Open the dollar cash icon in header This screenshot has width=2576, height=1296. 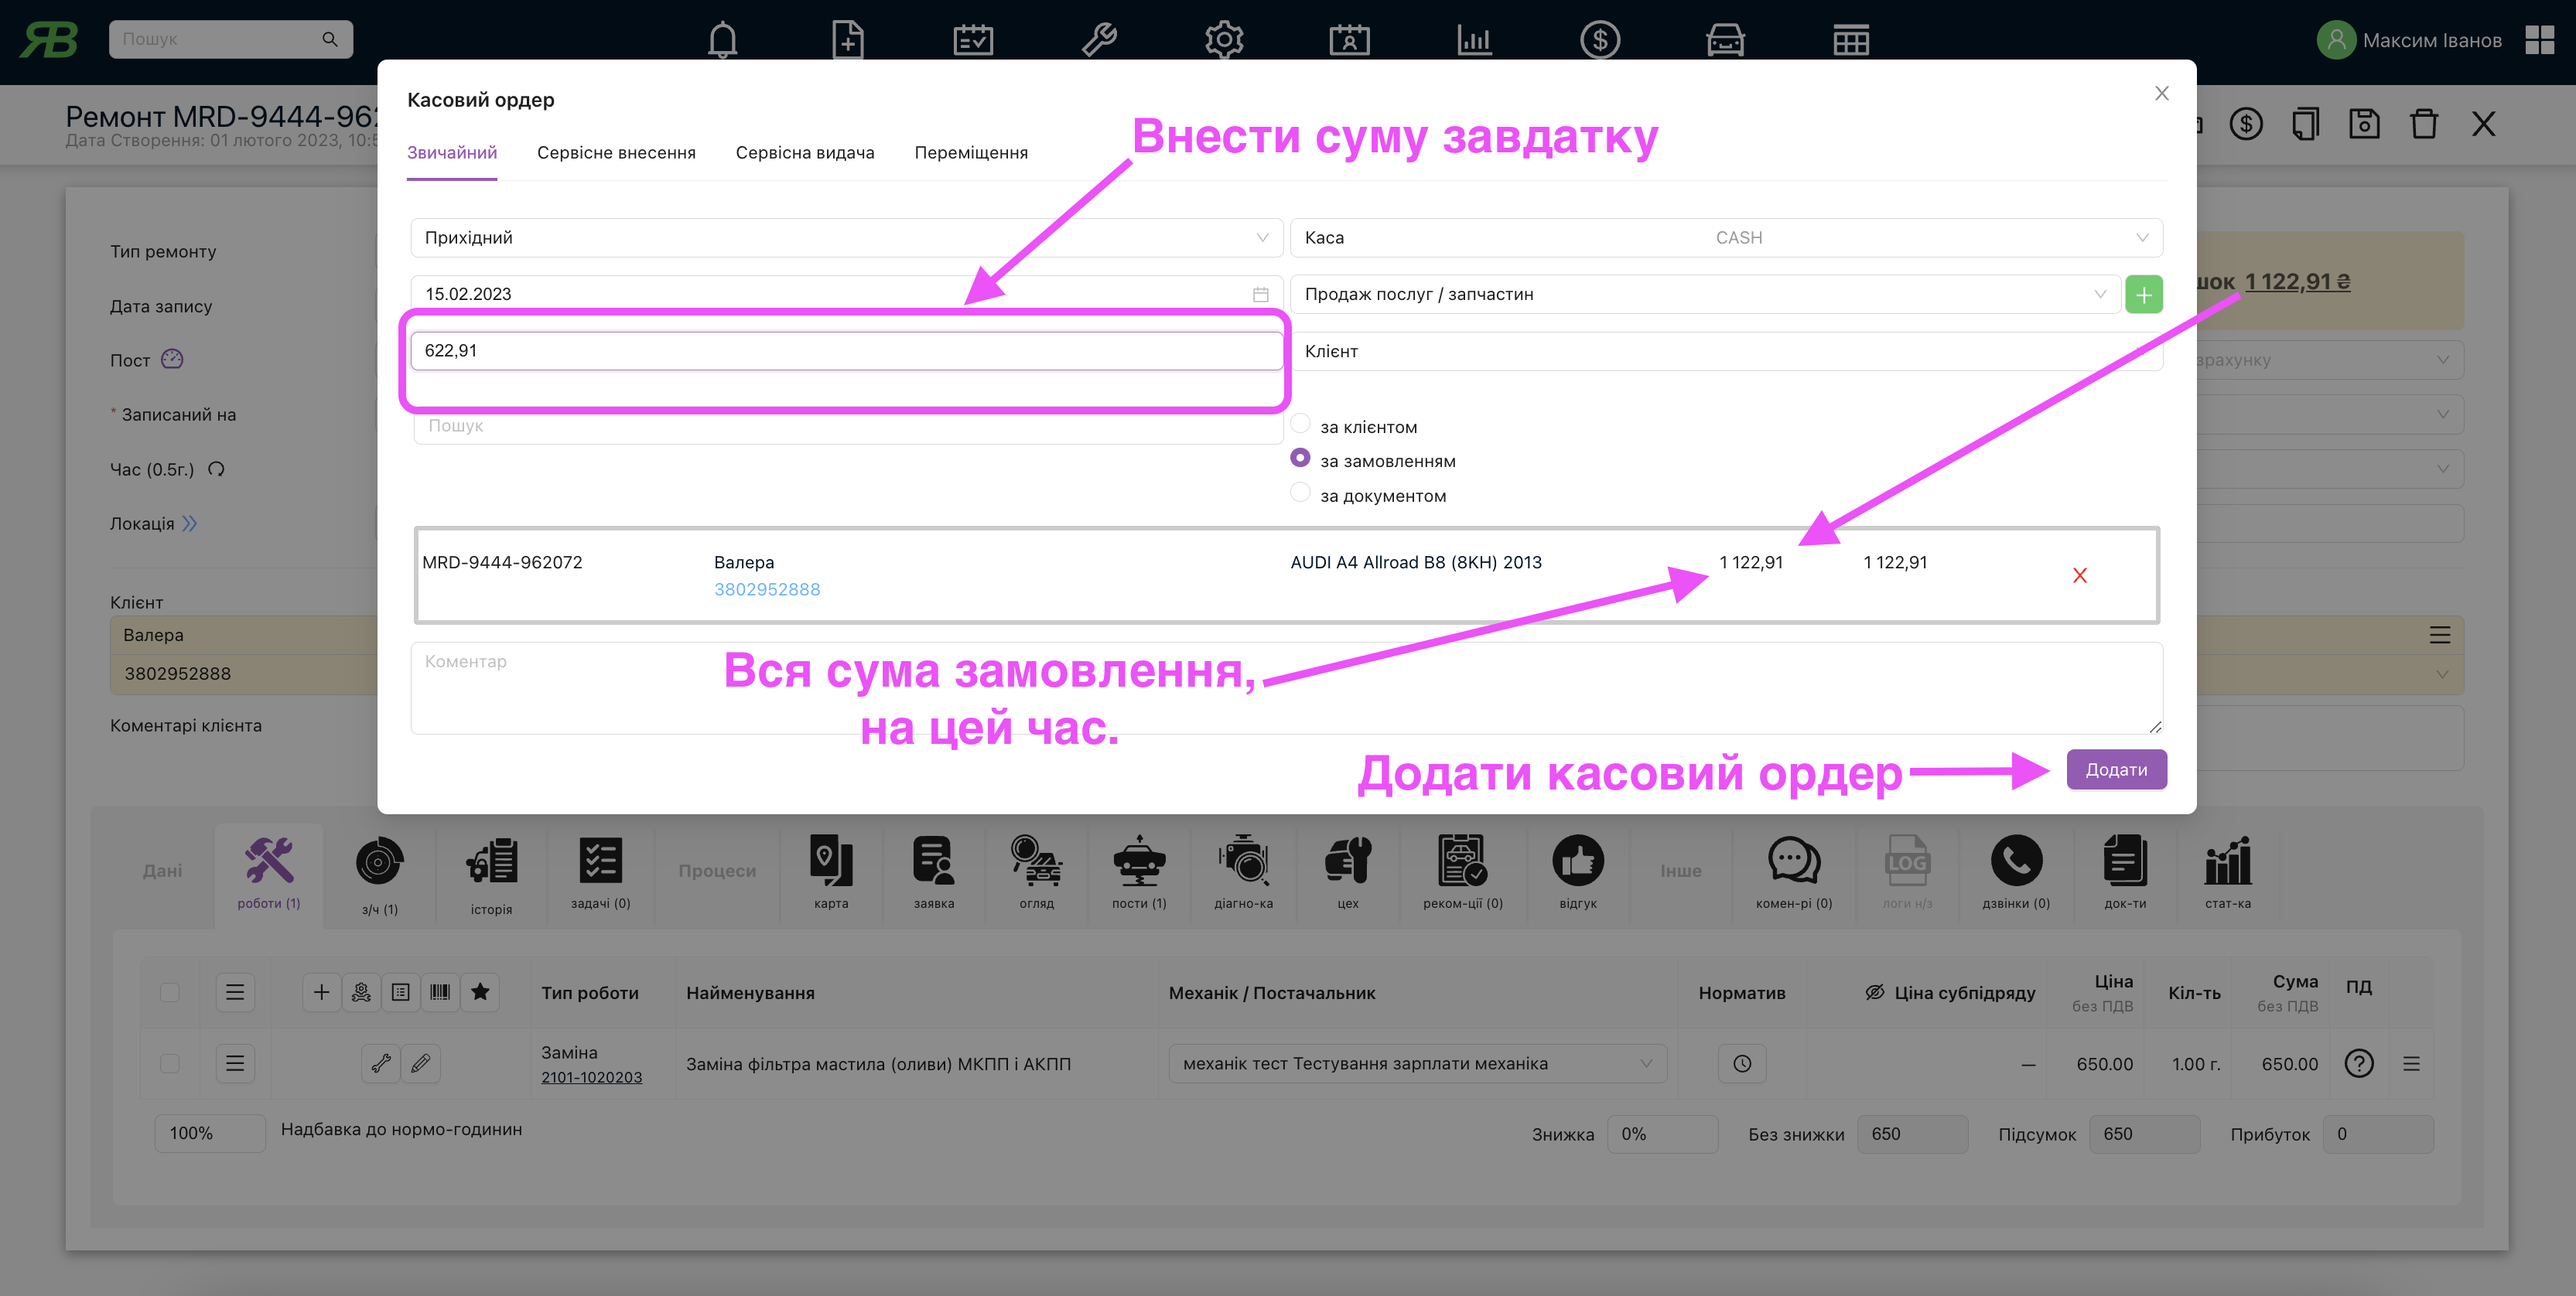[x=1599, y=40]
